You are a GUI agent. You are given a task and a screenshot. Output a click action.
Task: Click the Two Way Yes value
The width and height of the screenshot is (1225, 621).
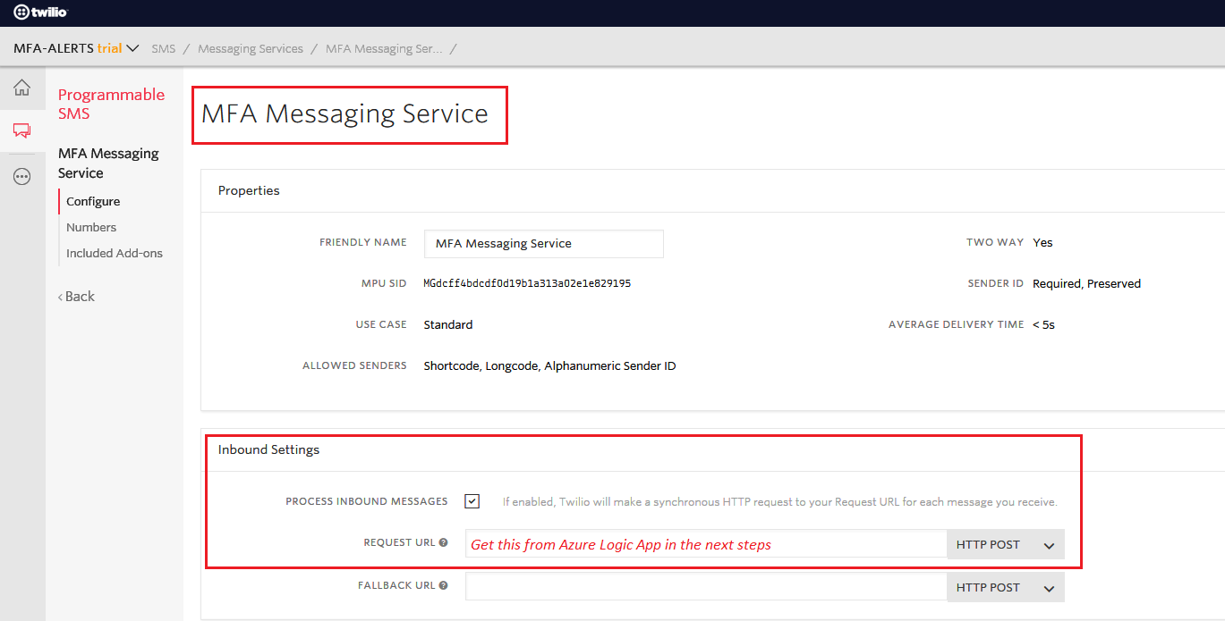click(1042, 242)
